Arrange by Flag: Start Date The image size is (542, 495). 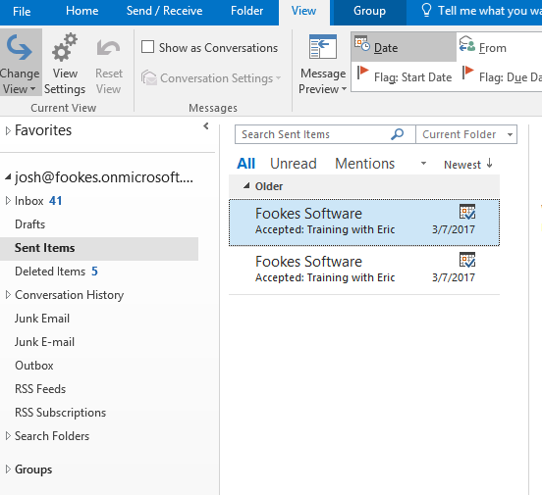click(404, 76)
